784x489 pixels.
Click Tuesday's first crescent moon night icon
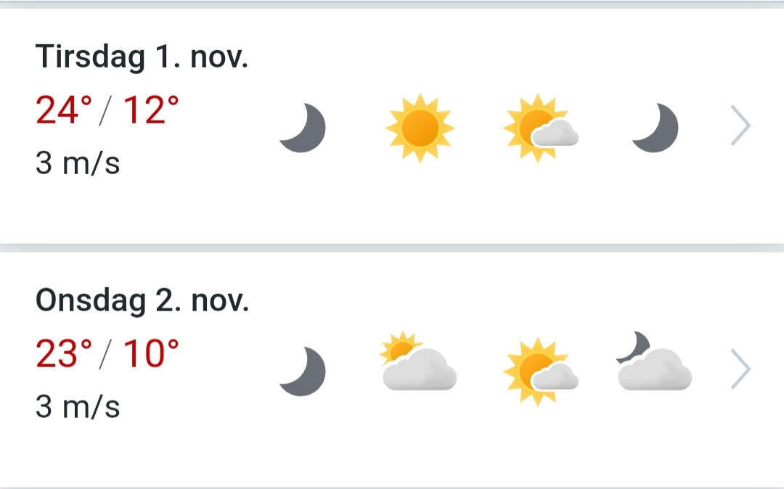(x=303, y=128)
